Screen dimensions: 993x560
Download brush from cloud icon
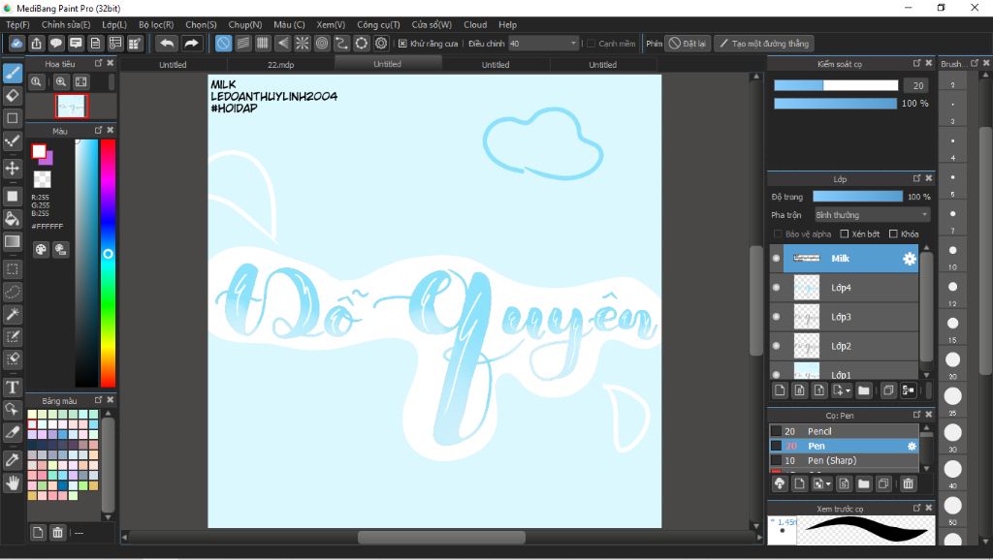coord(780,483)
